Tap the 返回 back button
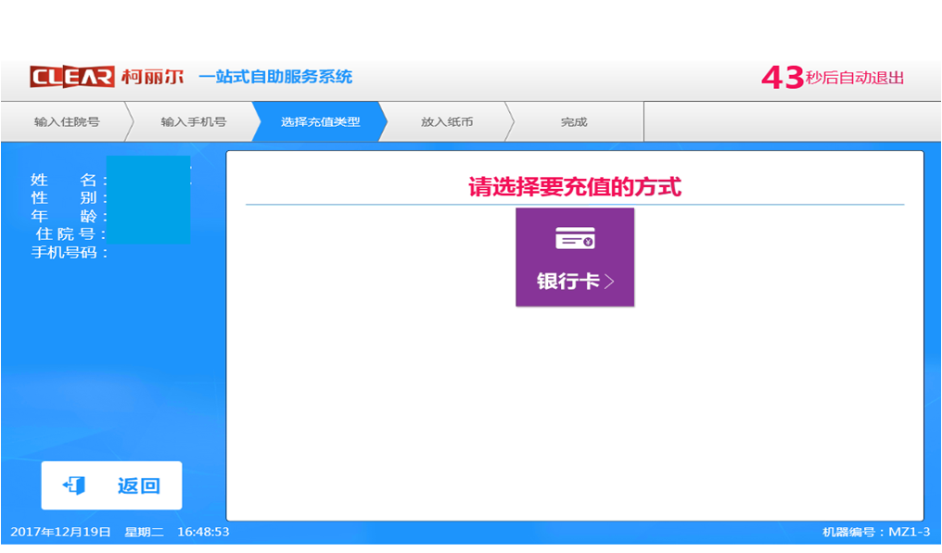Image resolution: width=942 pixels, height=553 pixels. [x=112, y=485]
